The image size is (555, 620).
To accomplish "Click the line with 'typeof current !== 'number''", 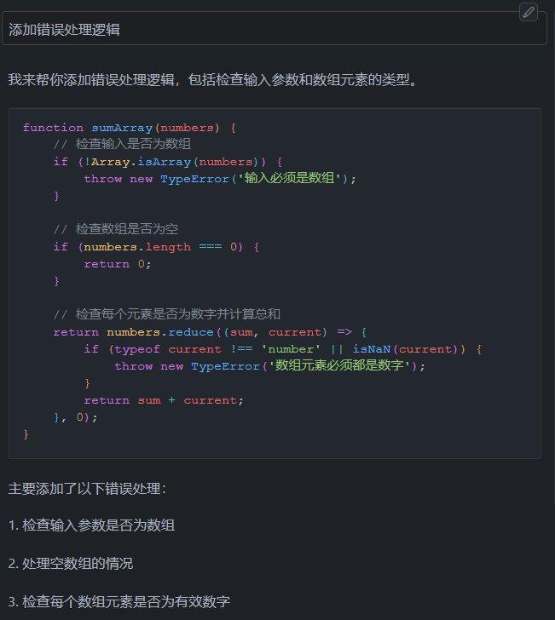I will point(283,349).
